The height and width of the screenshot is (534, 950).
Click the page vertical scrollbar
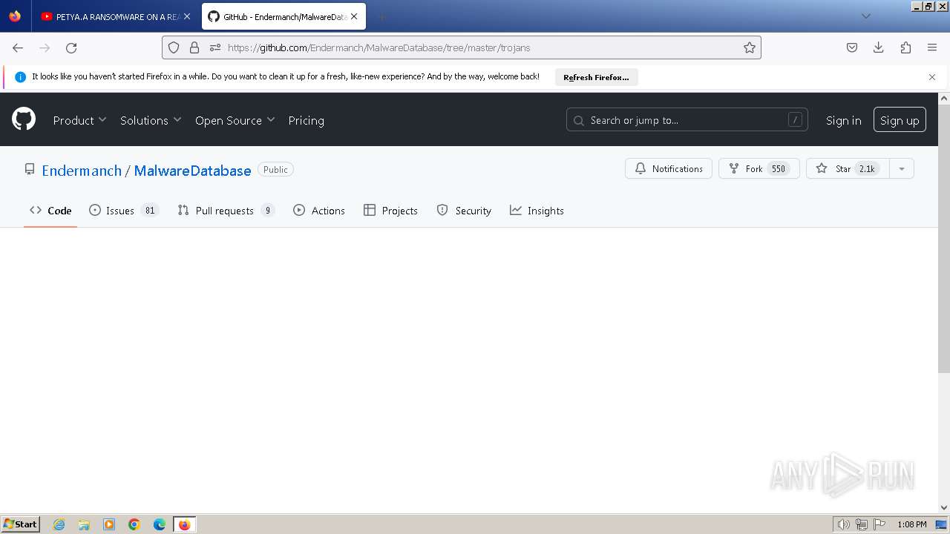point(944,237)
